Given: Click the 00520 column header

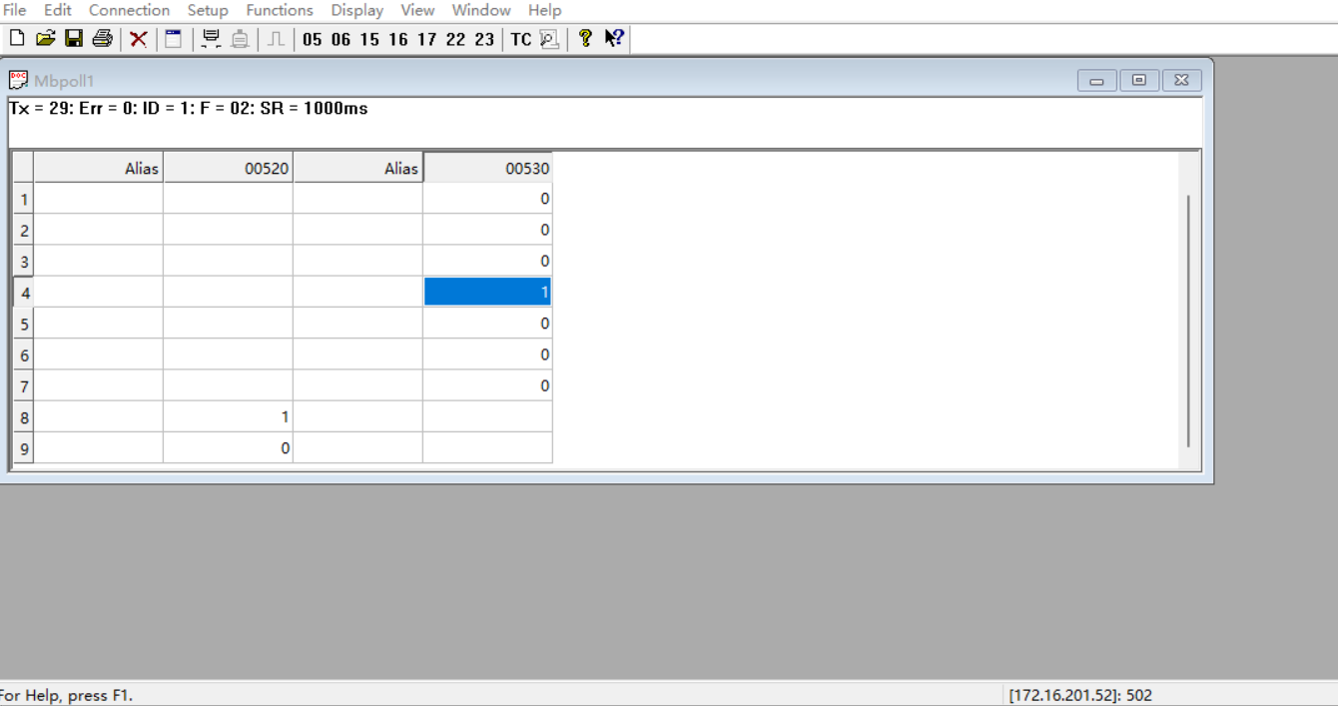Looking at the screenshot, I should point(229,168).
